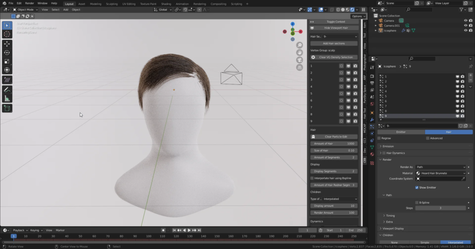This screenshot has height=249, width=475.
Task: Open the Render menu
Action: (x=29, y=3)
